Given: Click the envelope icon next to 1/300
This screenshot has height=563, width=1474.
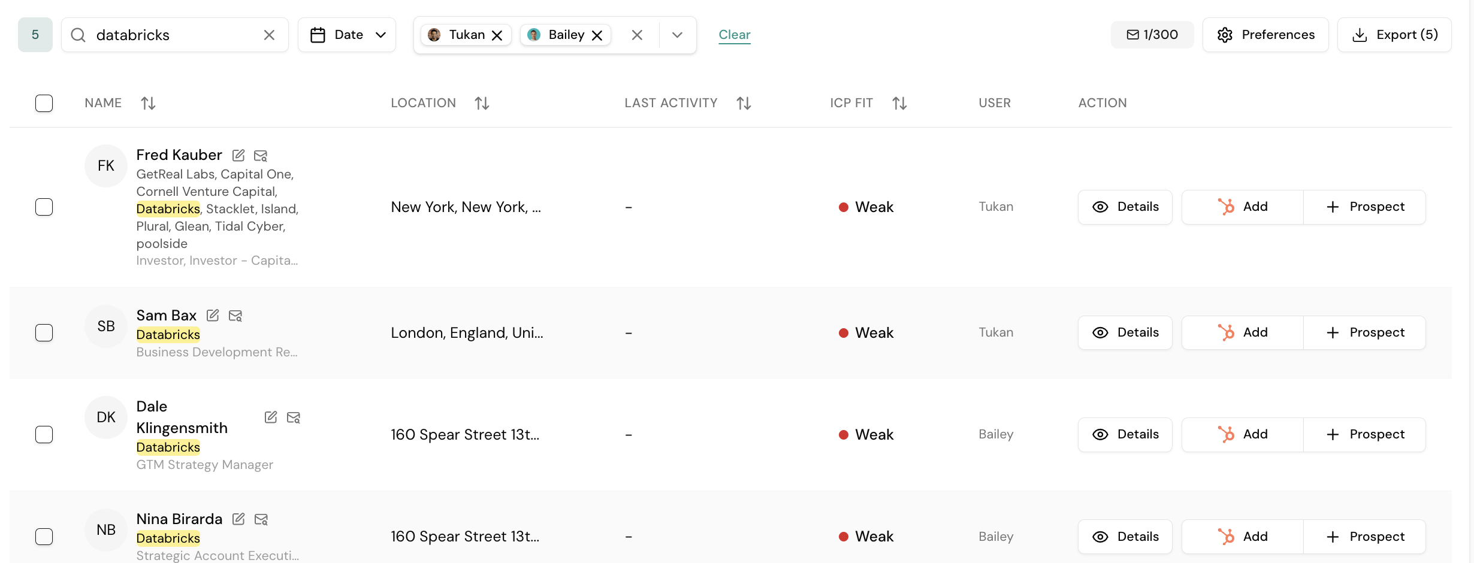Looking at the screenshot, I should click(1132, 35).
